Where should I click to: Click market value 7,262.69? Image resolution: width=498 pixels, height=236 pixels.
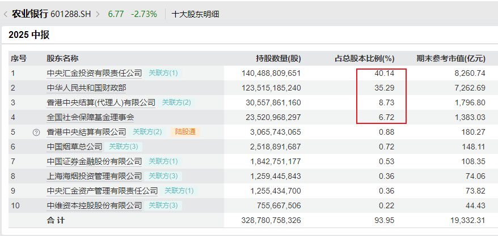click(470, 88)
